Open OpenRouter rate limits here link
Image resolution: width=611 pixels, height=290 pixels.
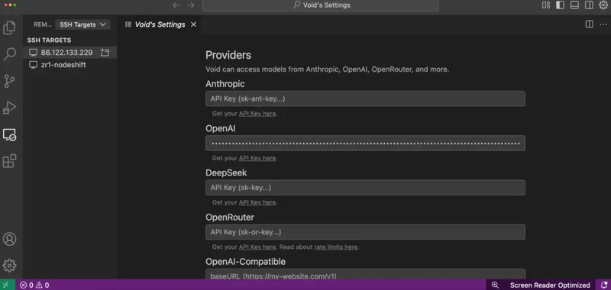tap(336, 246)
